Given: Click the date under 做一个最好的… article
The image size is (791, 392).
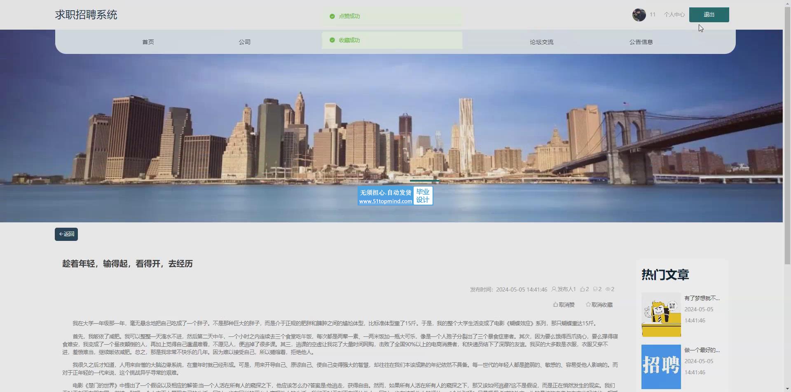Looking at the screenshot, I should [699, 367].
